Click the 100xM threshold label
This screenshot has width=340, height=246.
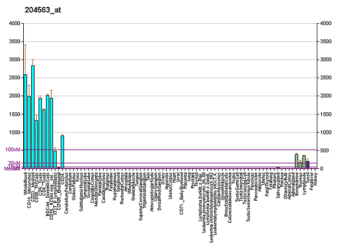[x=12, y=150]
